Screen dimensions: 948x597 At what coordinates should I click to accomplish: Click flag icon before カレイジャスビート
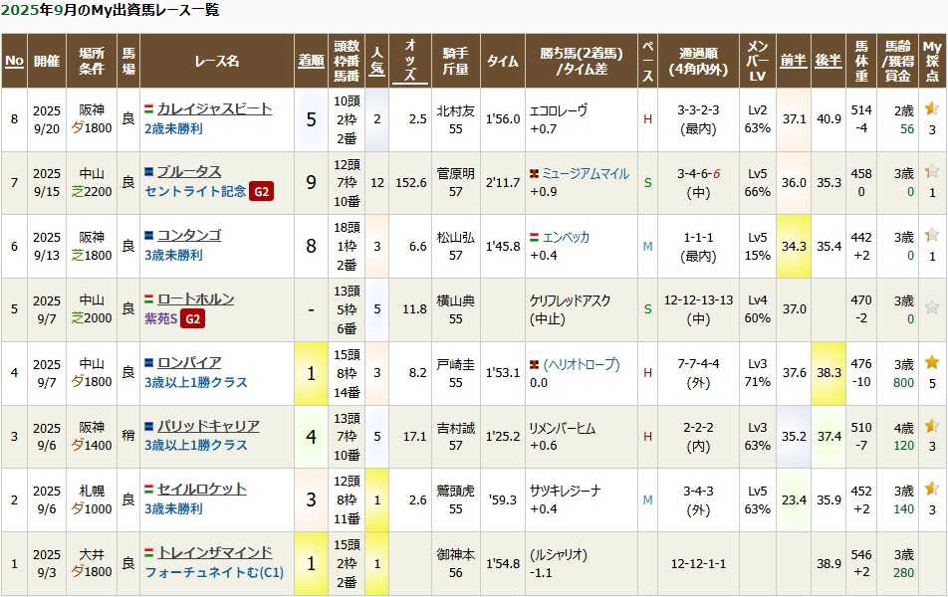point(148,109)
